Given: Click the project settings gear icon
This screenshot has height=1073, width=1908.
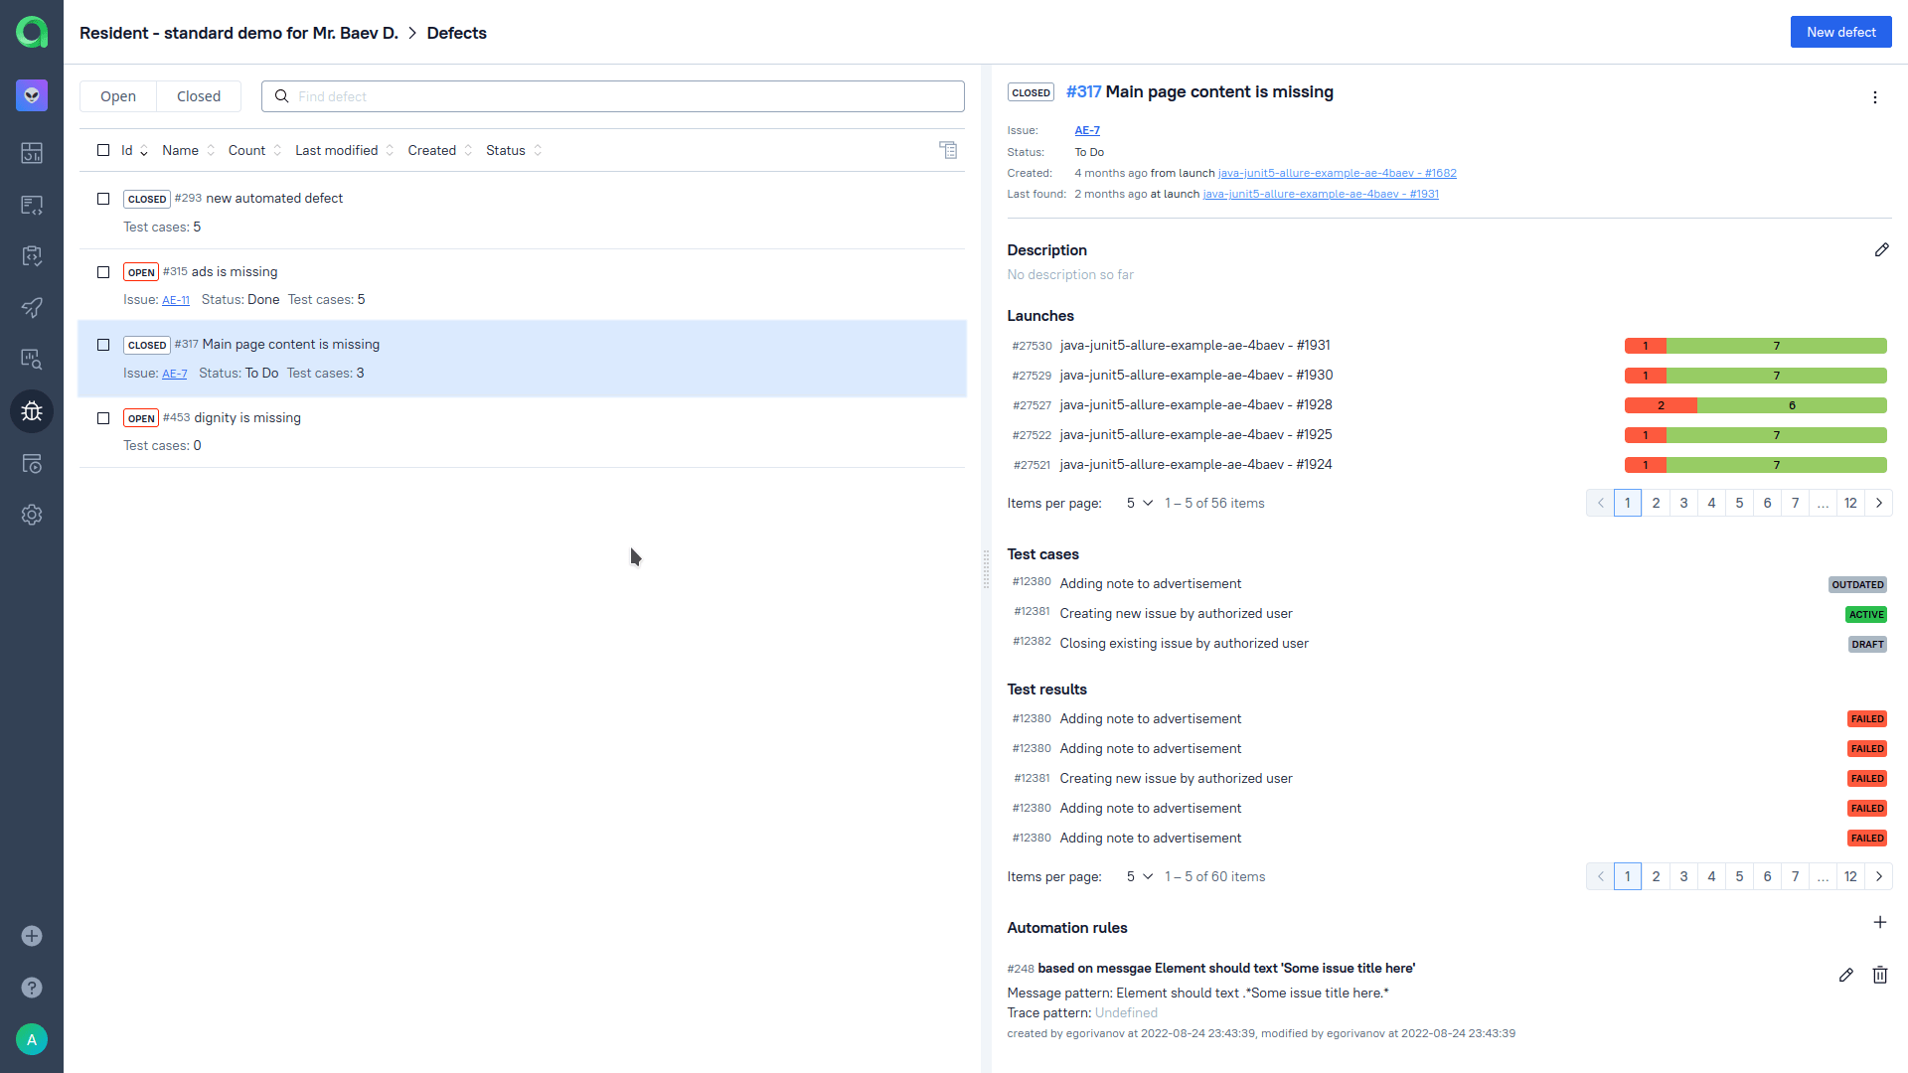Looking at the screenshot, I should coord(32,515).
